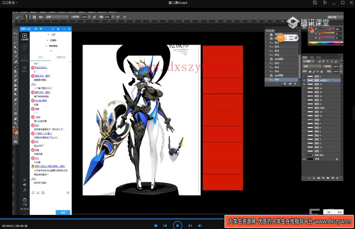Select the Paint Bucket tool
355x229 pixels.
click(x=15, y=85)
